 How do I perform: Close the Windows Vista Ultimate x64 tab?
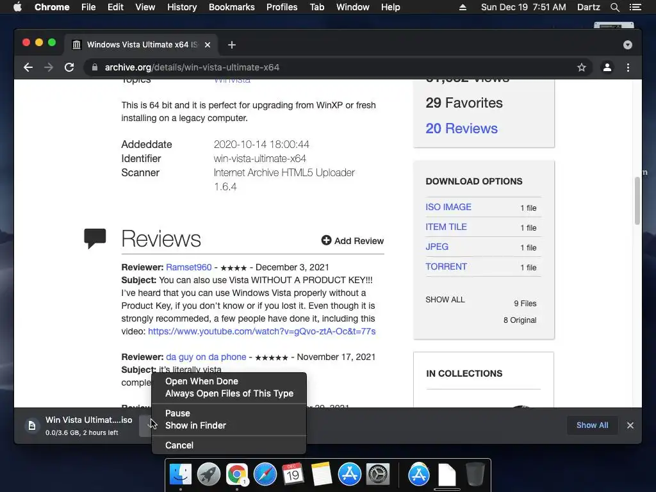(208, 45)
